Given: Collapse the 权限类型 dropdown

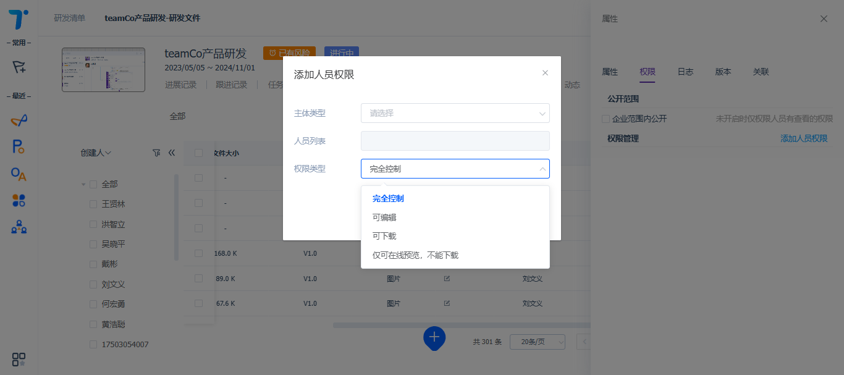Looking at the screenshot, I should tap(455, 169).
